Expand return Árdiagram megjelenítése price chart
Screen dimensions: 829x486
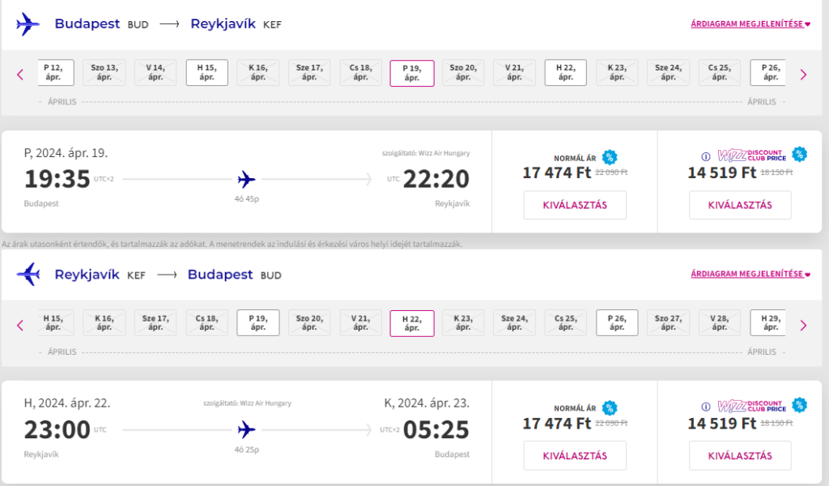(750, 274)
